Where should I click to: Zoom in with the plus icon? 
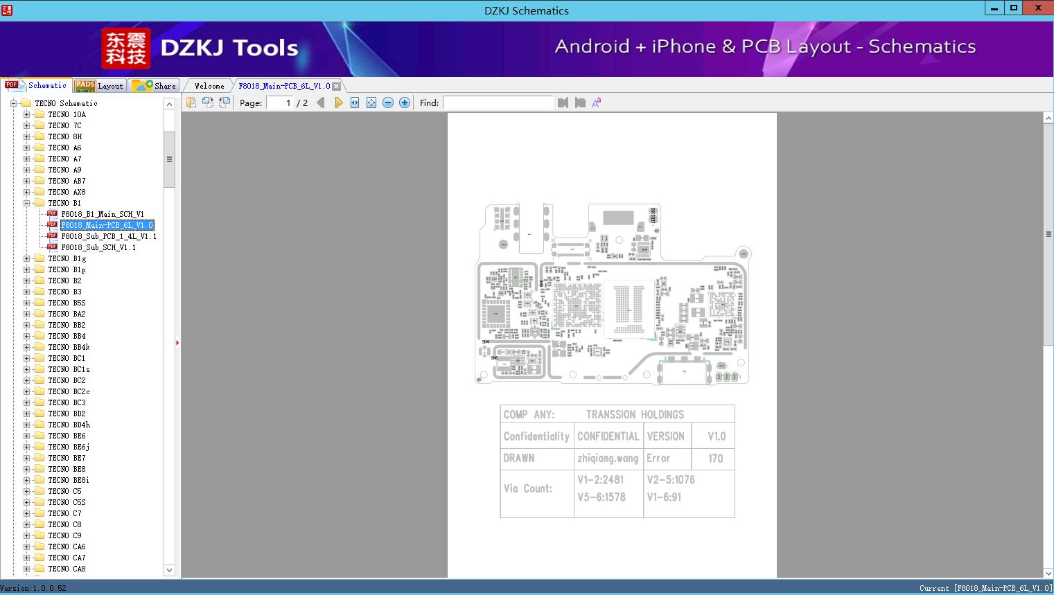(405, 103)
